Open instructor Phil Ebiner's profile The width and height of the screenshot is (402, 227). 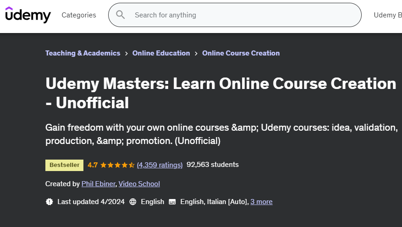pyautogui.click(x=98, y=184)
